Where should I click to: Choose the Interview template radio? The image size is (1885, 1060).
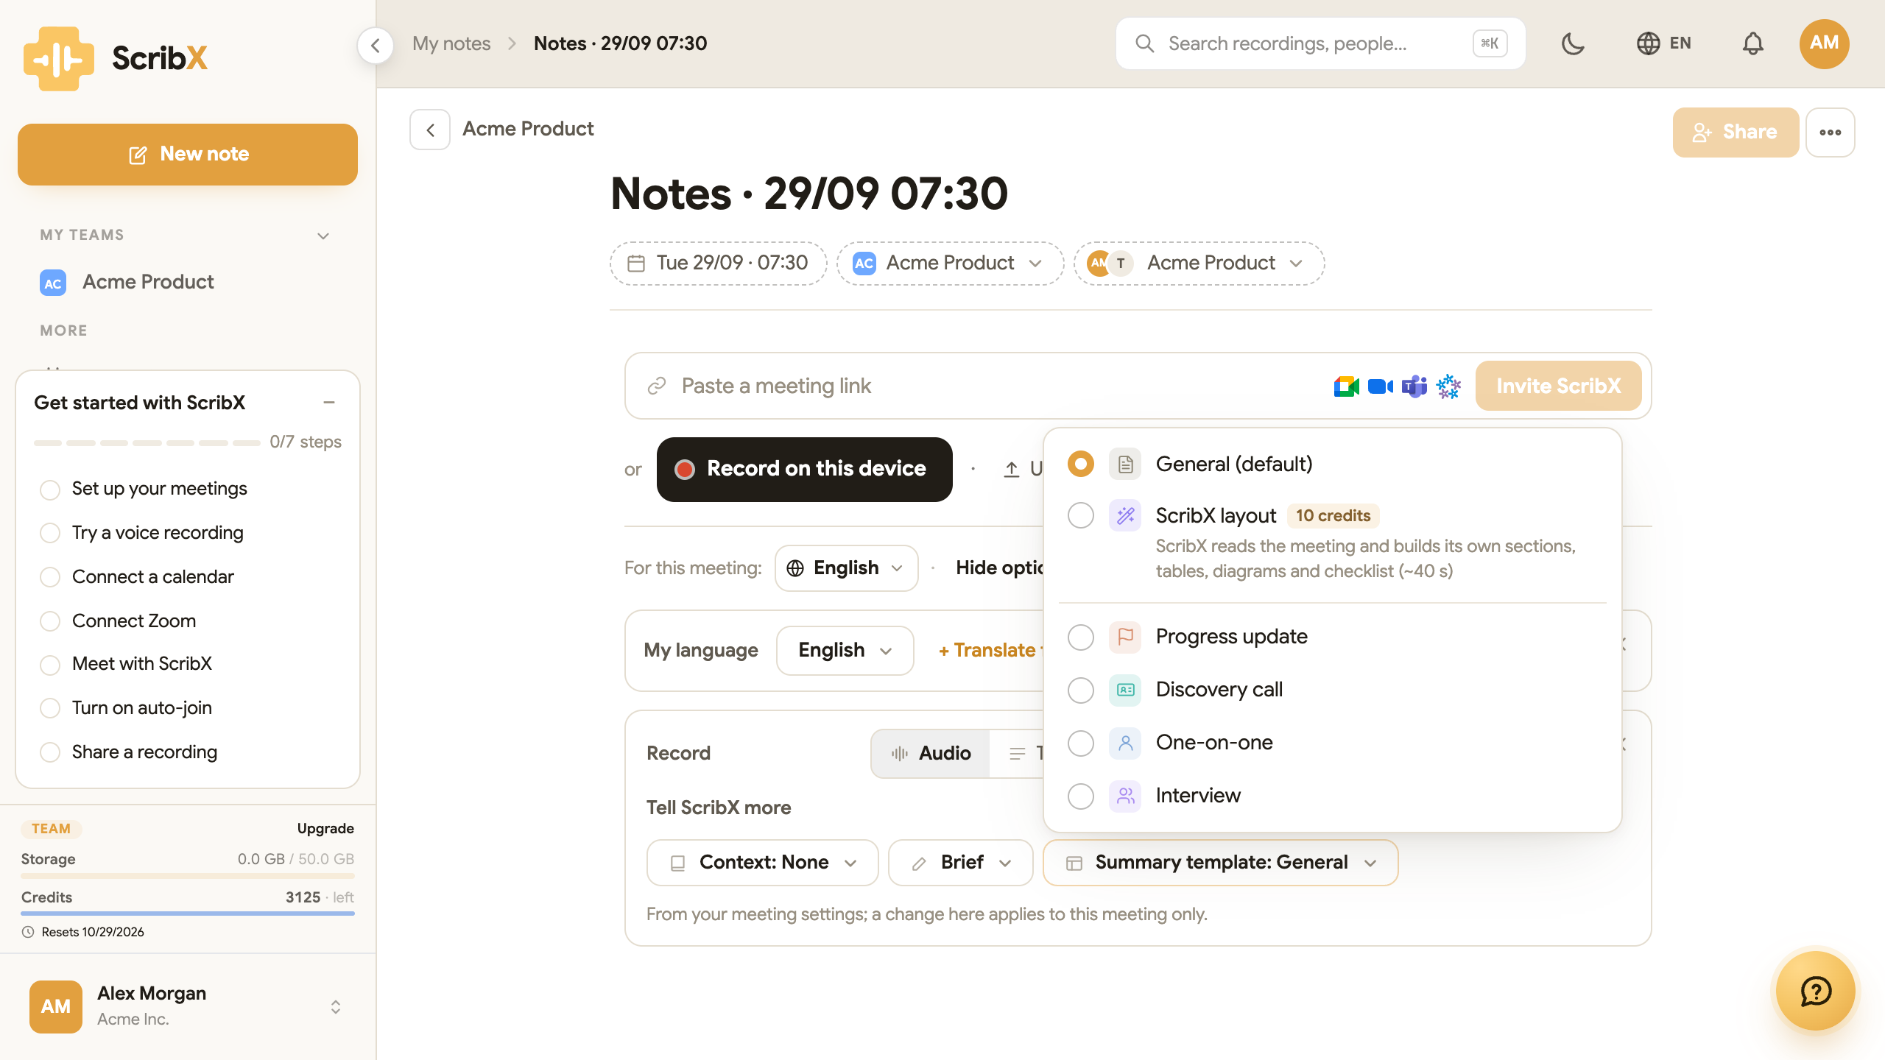1081,796
